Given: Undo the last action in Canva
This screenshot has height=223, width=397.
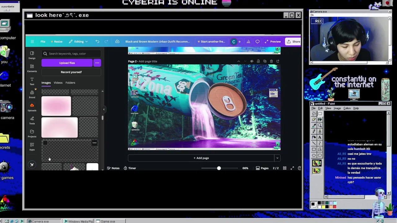Looking at the screenshot, I should pyautogui.click(x=97, y=42).
